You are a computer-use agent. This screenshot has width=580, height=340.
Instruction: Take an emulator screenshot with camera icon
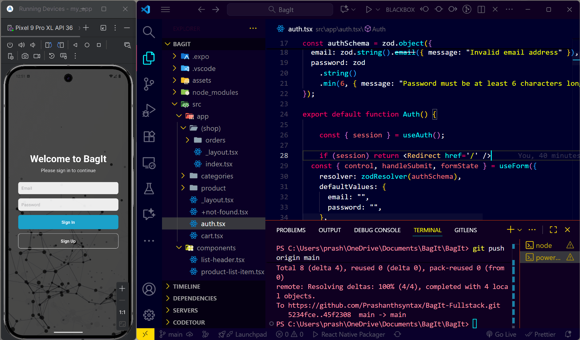[x=25, y=56]
